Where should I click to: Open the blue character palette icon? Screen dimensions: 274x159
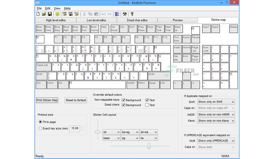[117, 14]
